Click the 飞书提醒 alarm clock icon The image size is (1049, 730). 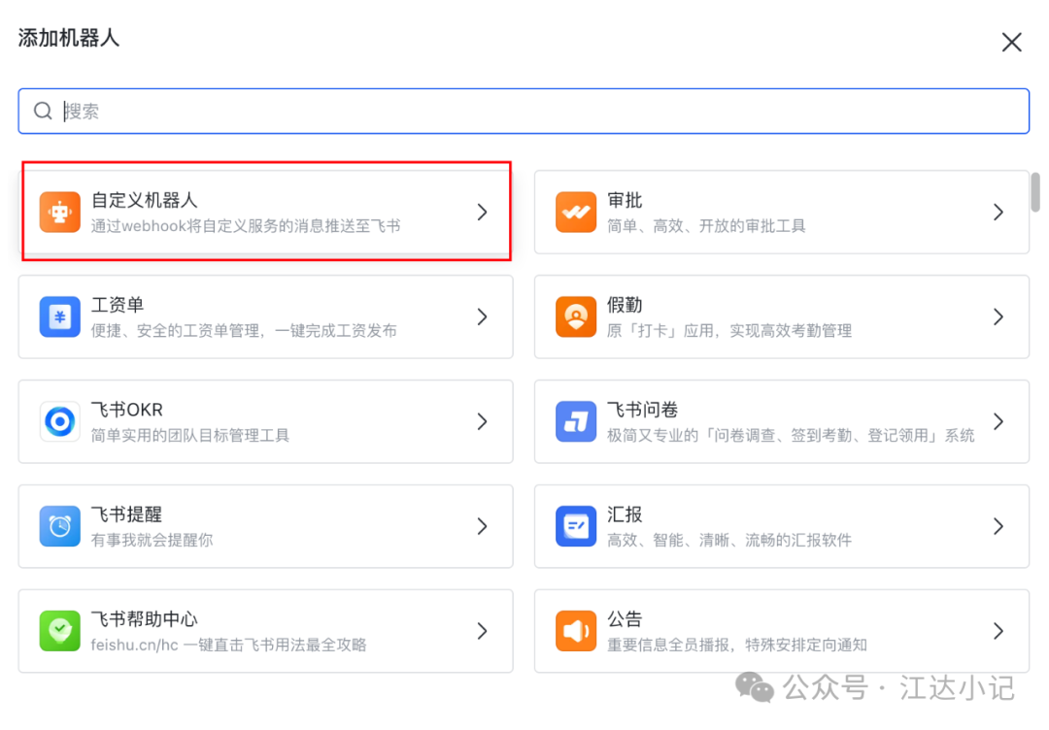coord(59,526)
